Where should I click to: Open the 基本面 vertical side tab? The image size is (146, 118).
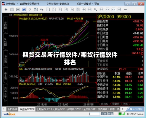6,75
